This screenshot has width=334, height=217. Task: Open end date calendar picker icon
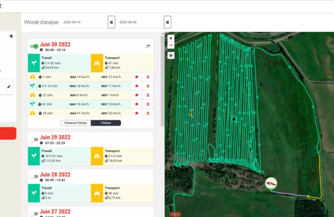pos(167,22)
